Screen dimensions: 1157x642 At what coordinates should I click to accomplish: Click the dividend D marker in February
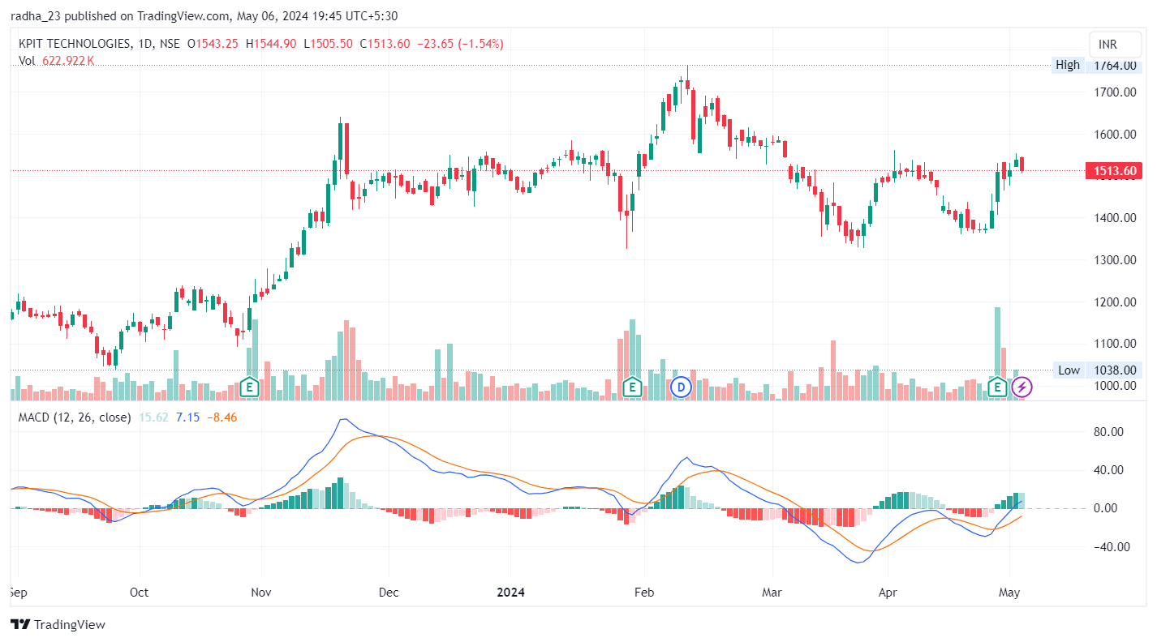coord(682,387)
